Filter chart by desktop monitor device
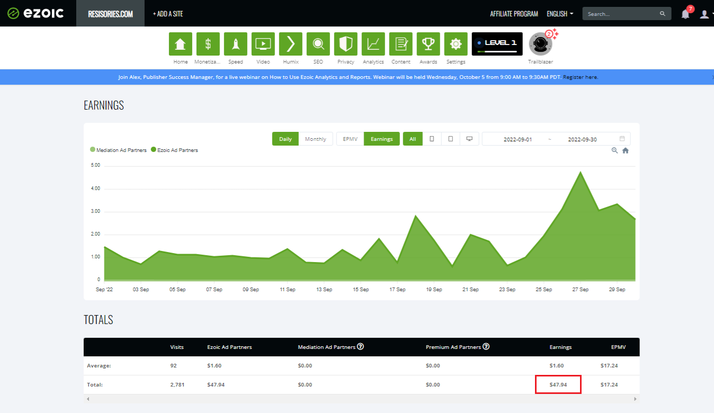Screen dimensions: 714x413 (x=469, y=139)
